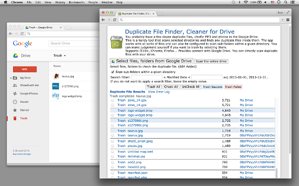Open the Help menu
This screenshot has width=299, height=186.
point(120,2)
